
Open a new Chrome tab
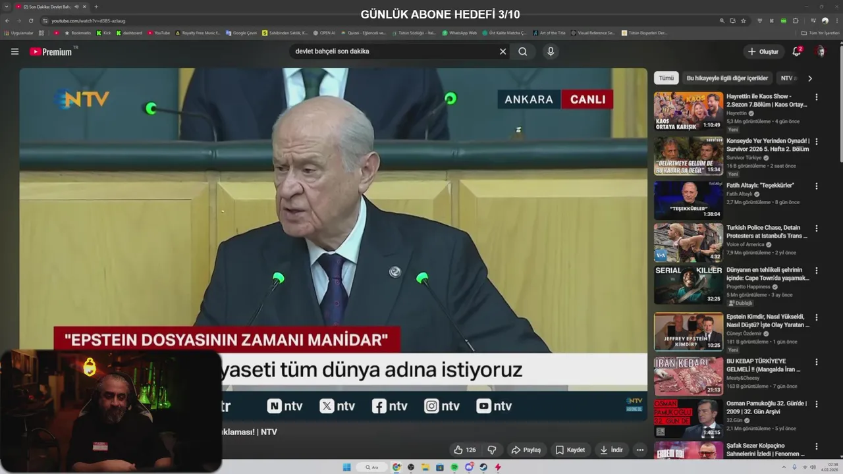click(x=96, y=7)
